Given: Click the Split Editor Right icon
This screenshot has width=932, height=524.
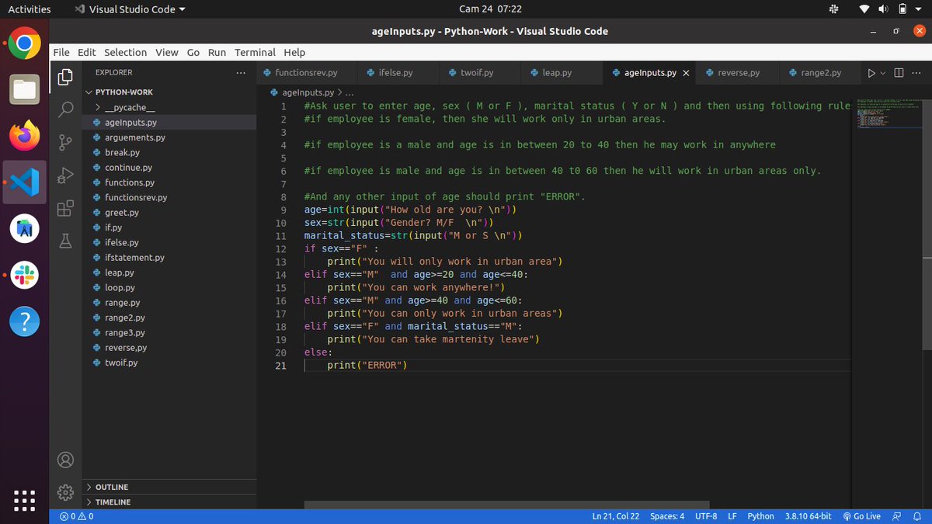Looking at the screenshot, I should (899, 73).
